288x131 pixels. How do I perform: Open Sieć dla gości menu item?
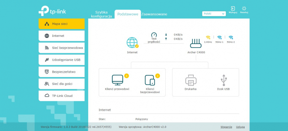(61, 84)
